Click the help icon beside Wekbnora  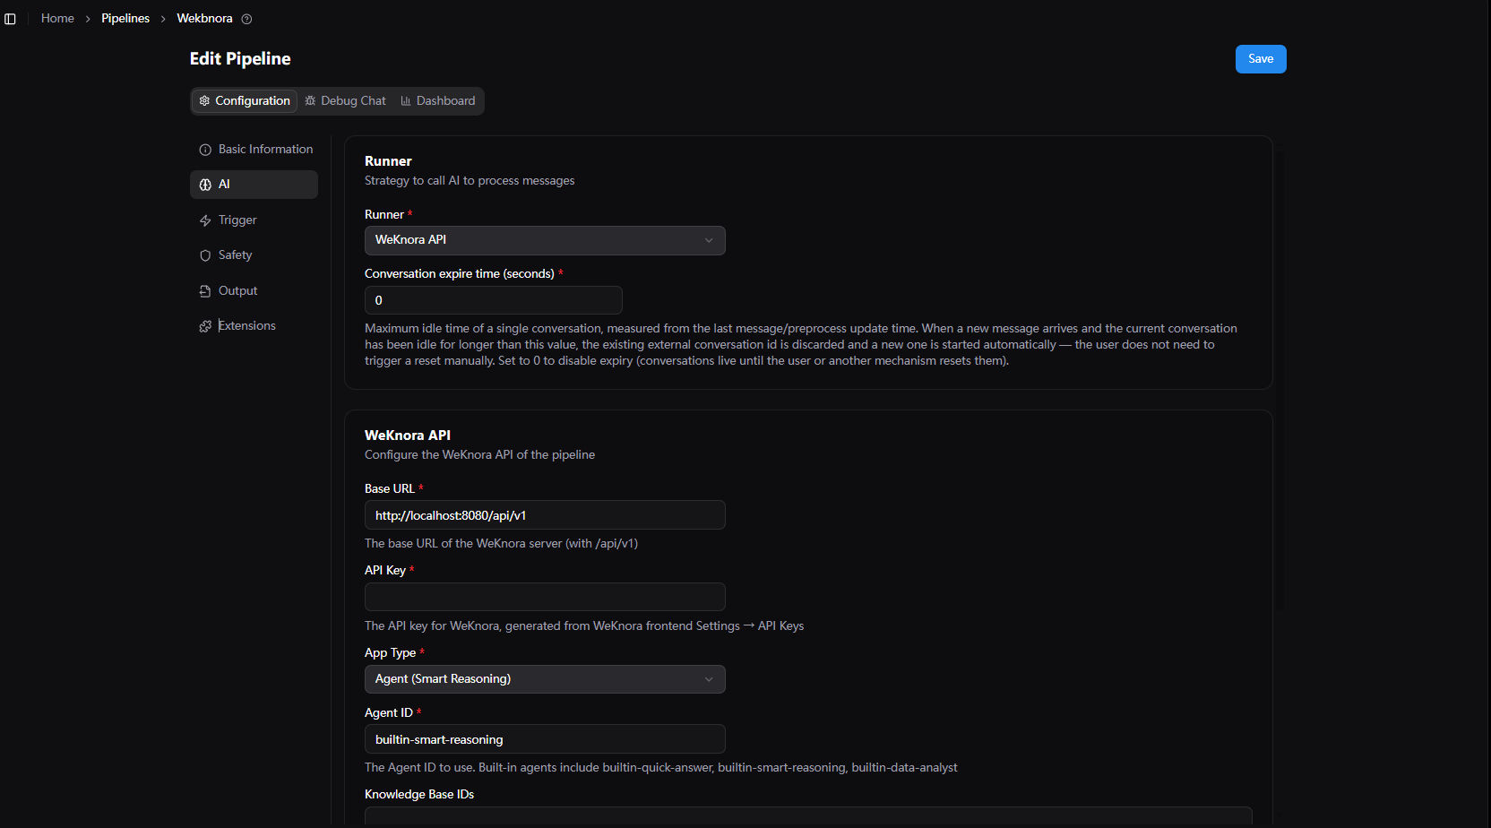click(246, 19)
